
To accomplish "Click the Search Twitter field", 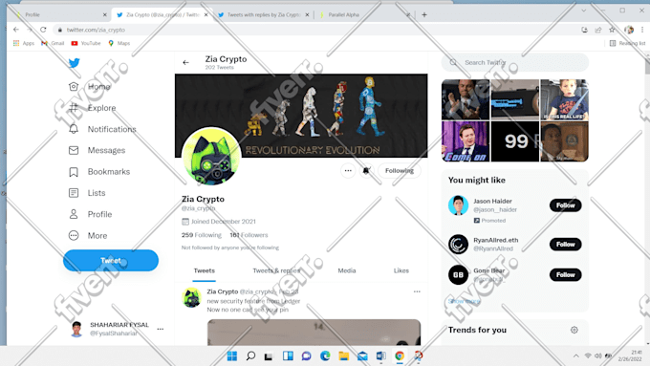I will pyautogui.click(x=515, y=62).
